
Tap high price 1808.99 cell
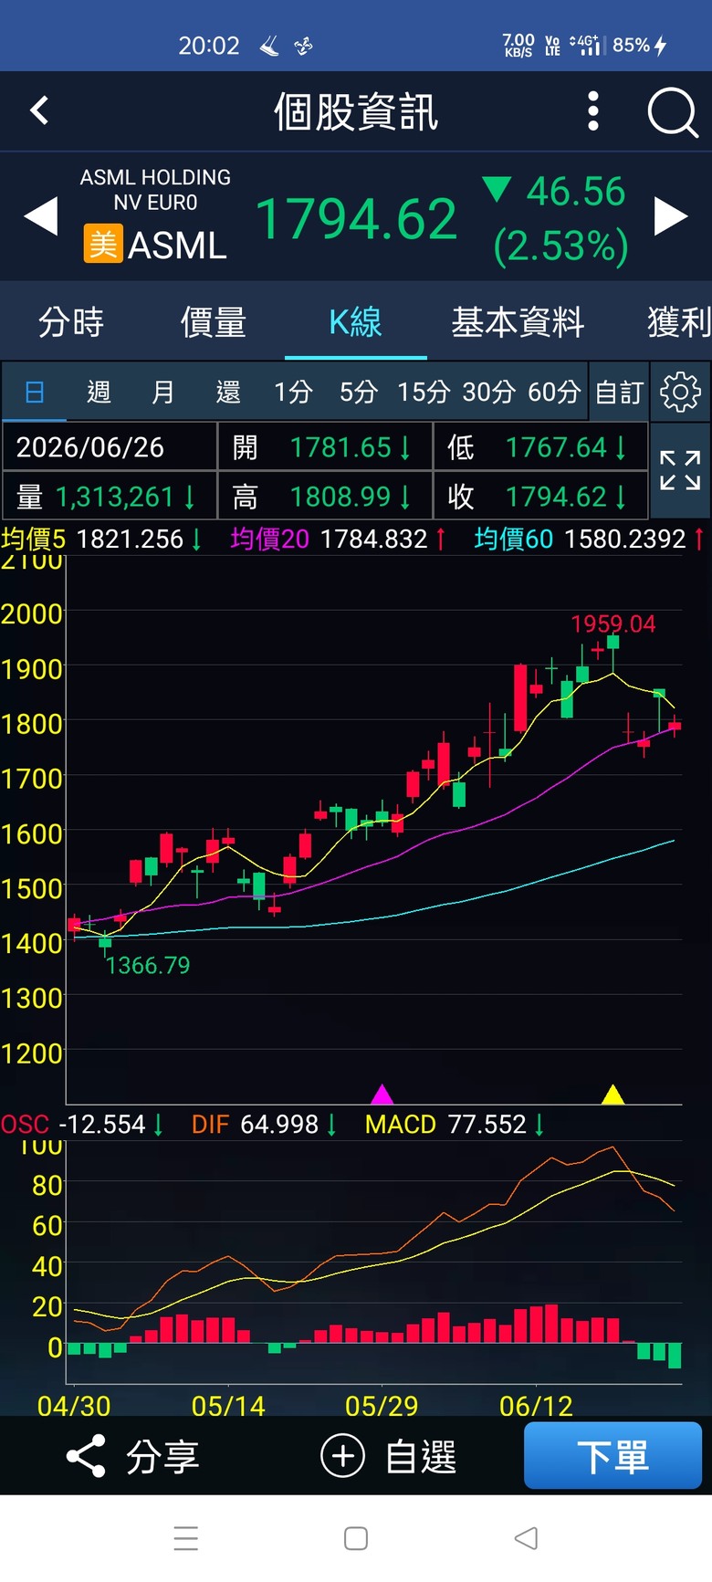[325, 496]
